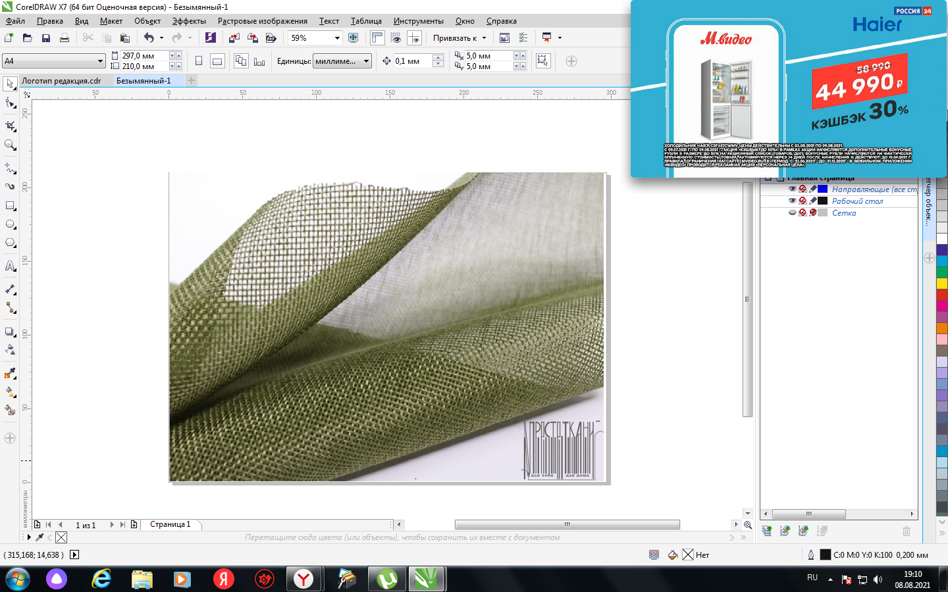Open the Инструменты menu

pos(418,21)
